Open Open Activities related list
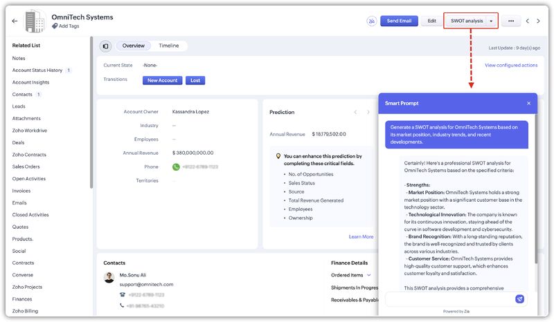554x322 pixels. 29,179
